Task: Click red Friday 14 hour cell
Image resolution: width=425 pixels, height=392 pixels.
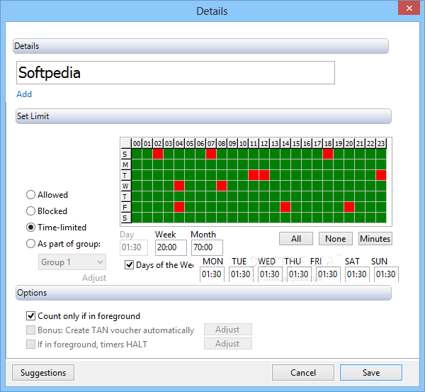Action: (285, 207)
